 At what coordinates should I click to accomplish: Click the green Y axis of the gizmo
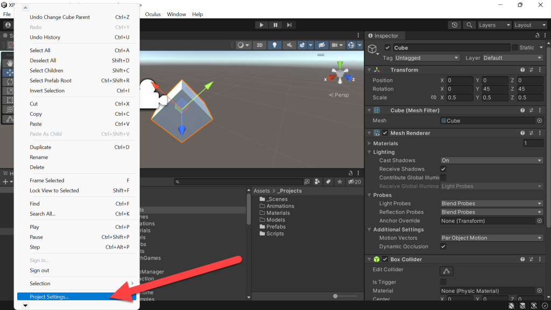pyautogui.click(x=340, y=65)
